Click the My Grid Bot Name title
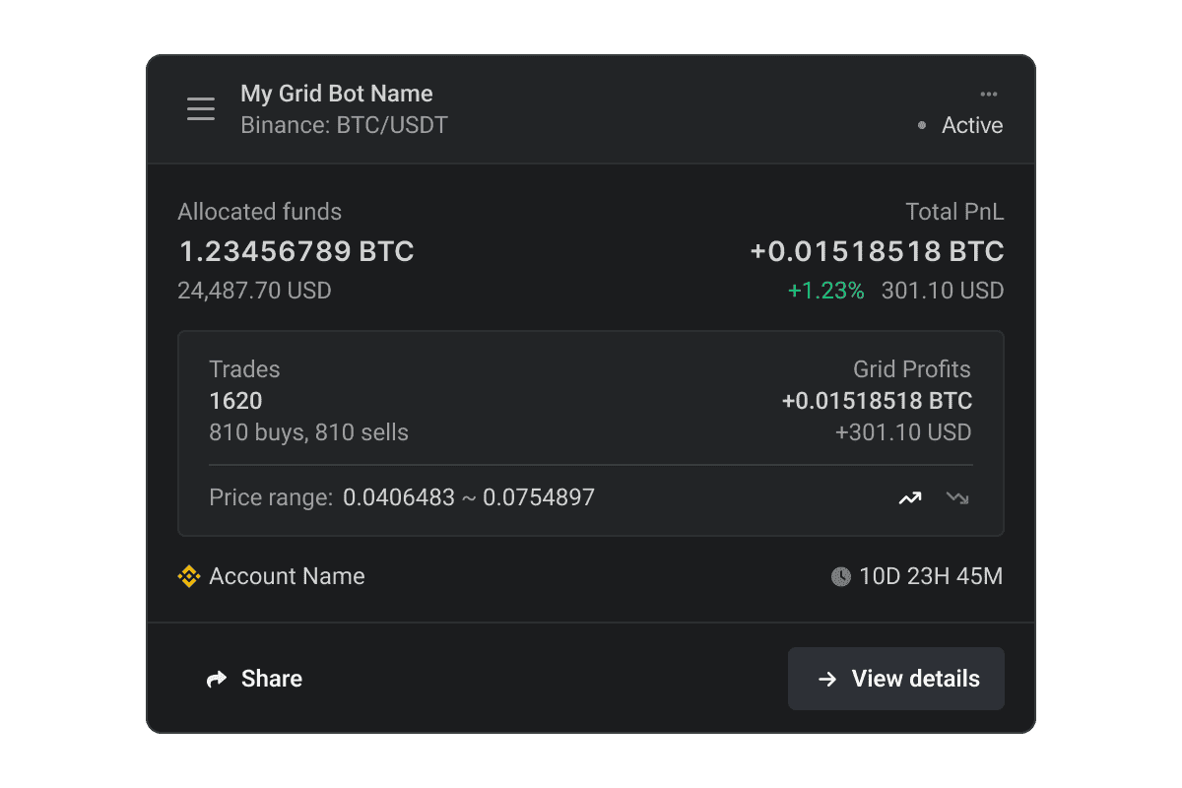The image size is (1182, 788). pyautogui.click(x=337, y=94)
